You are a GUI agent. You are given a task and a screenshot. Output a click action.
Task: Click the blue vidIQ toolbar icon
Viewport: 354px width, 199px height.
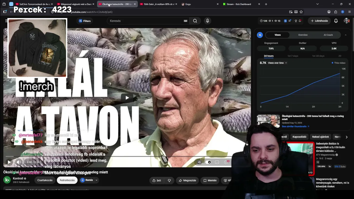pos(285,21)
